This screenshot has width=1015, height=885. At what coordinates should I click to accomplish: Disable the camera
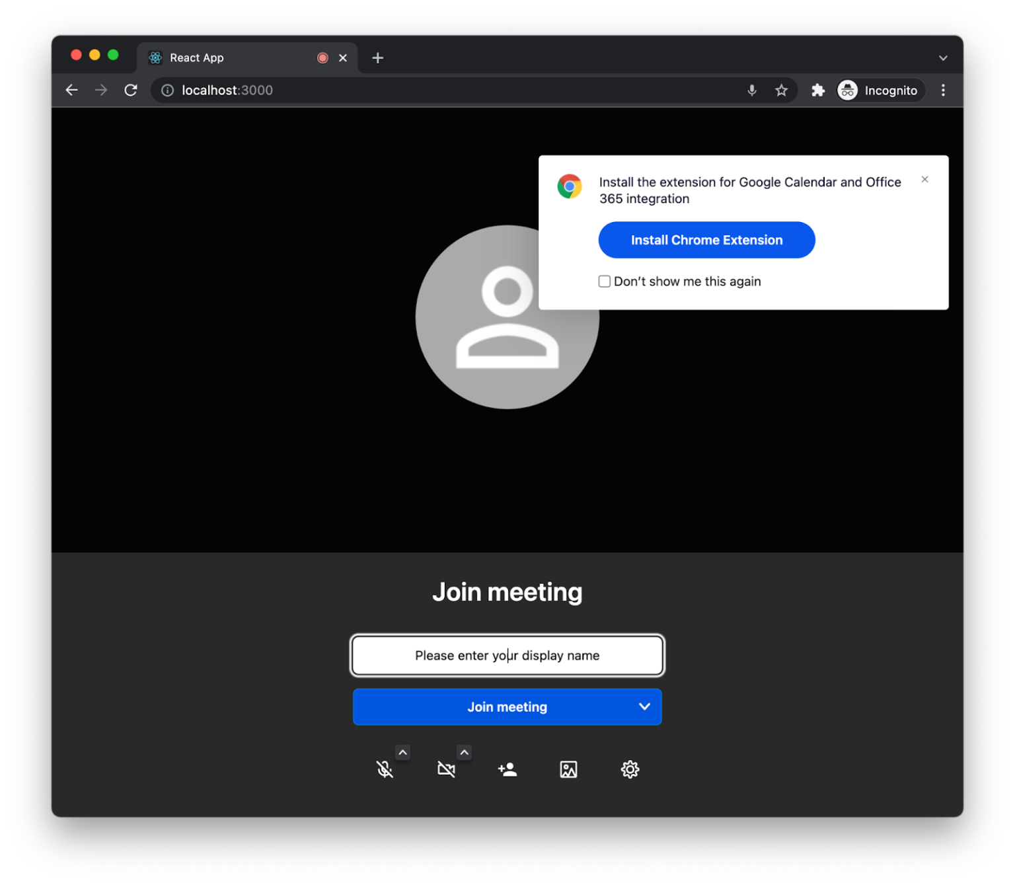tap(447, 769)
